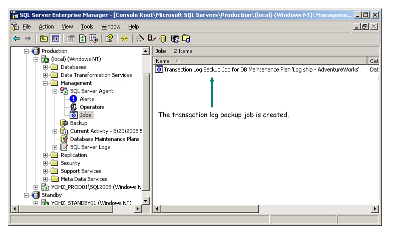Collapse the SQL Server Agent node

click(55, 91)
